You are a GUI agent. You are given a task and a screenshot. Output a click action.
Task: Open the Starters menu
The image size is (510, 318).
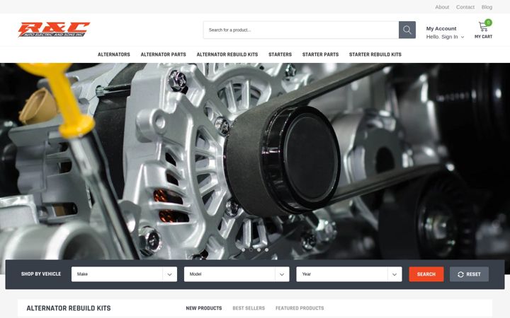pos(280,54)
